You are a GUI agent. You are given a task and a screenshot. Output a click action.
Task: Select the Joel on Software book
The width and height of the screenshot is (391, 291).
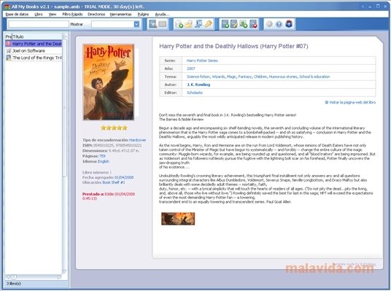tap(34, 50)
